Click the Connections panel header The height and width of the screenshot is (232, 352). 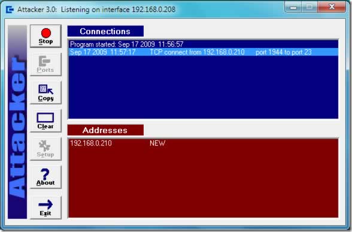pyautogui.click(x=105, y=31)
